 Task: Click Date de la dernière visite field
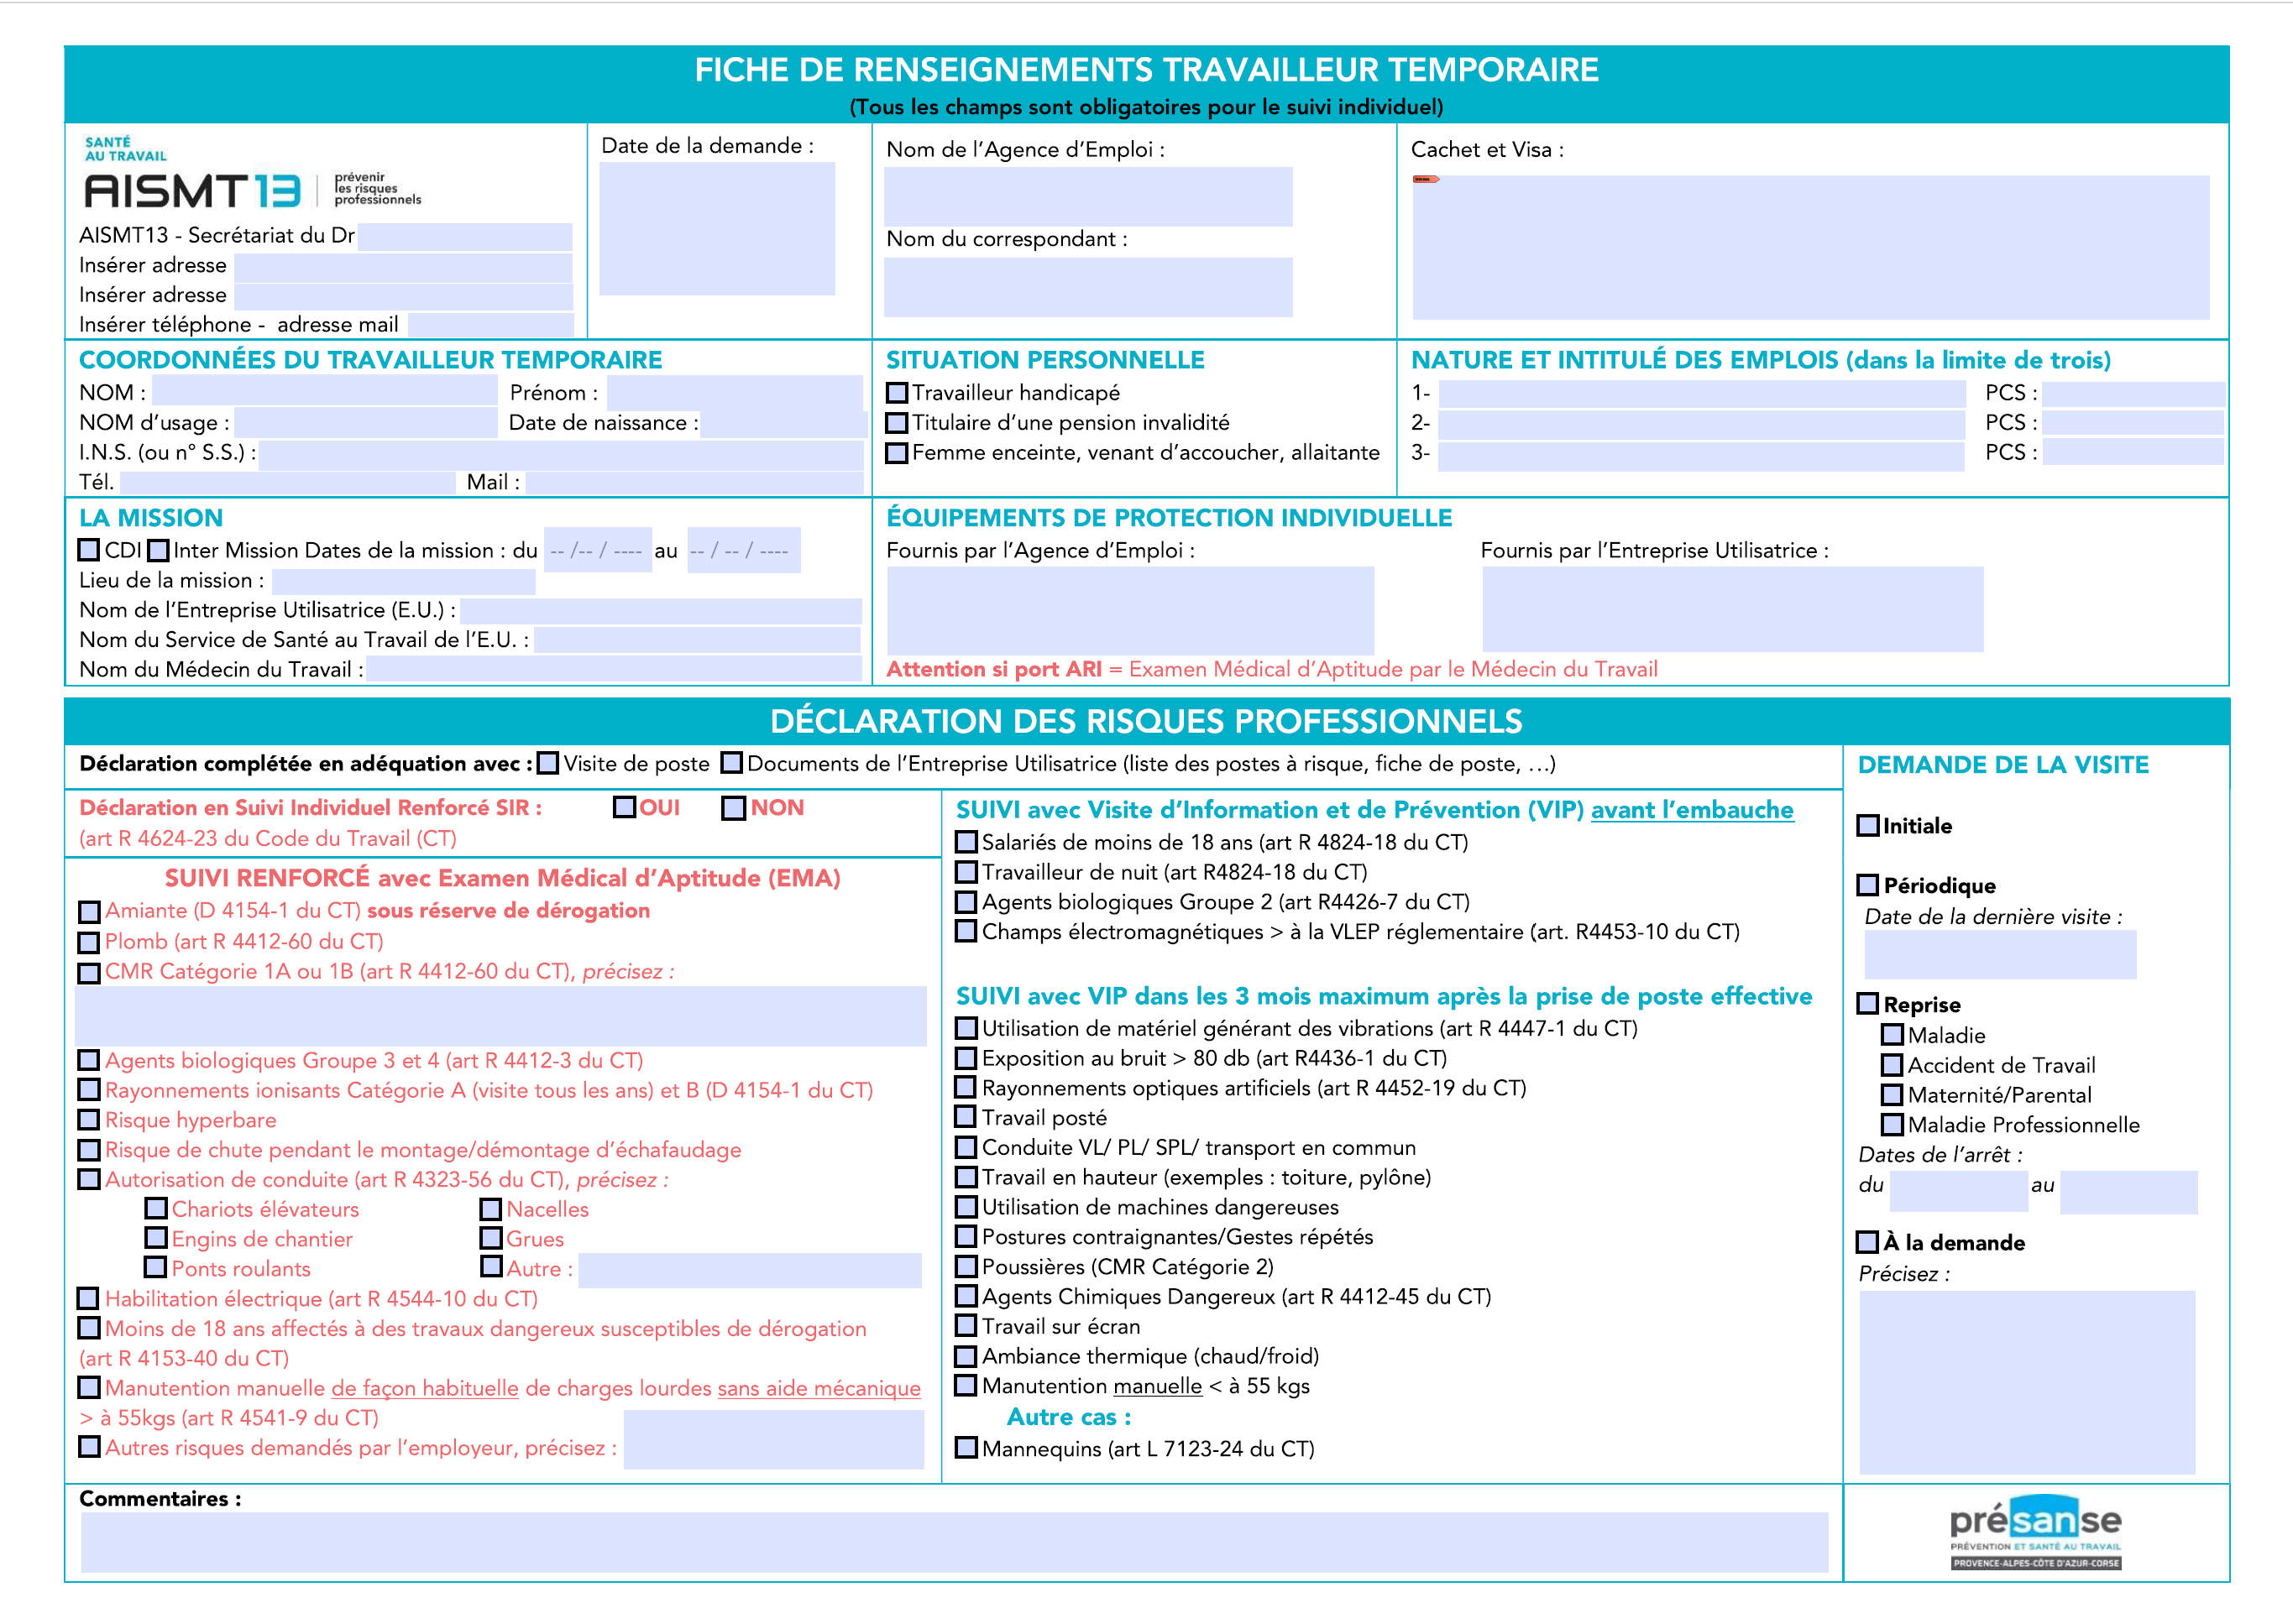click(2000, 954)
